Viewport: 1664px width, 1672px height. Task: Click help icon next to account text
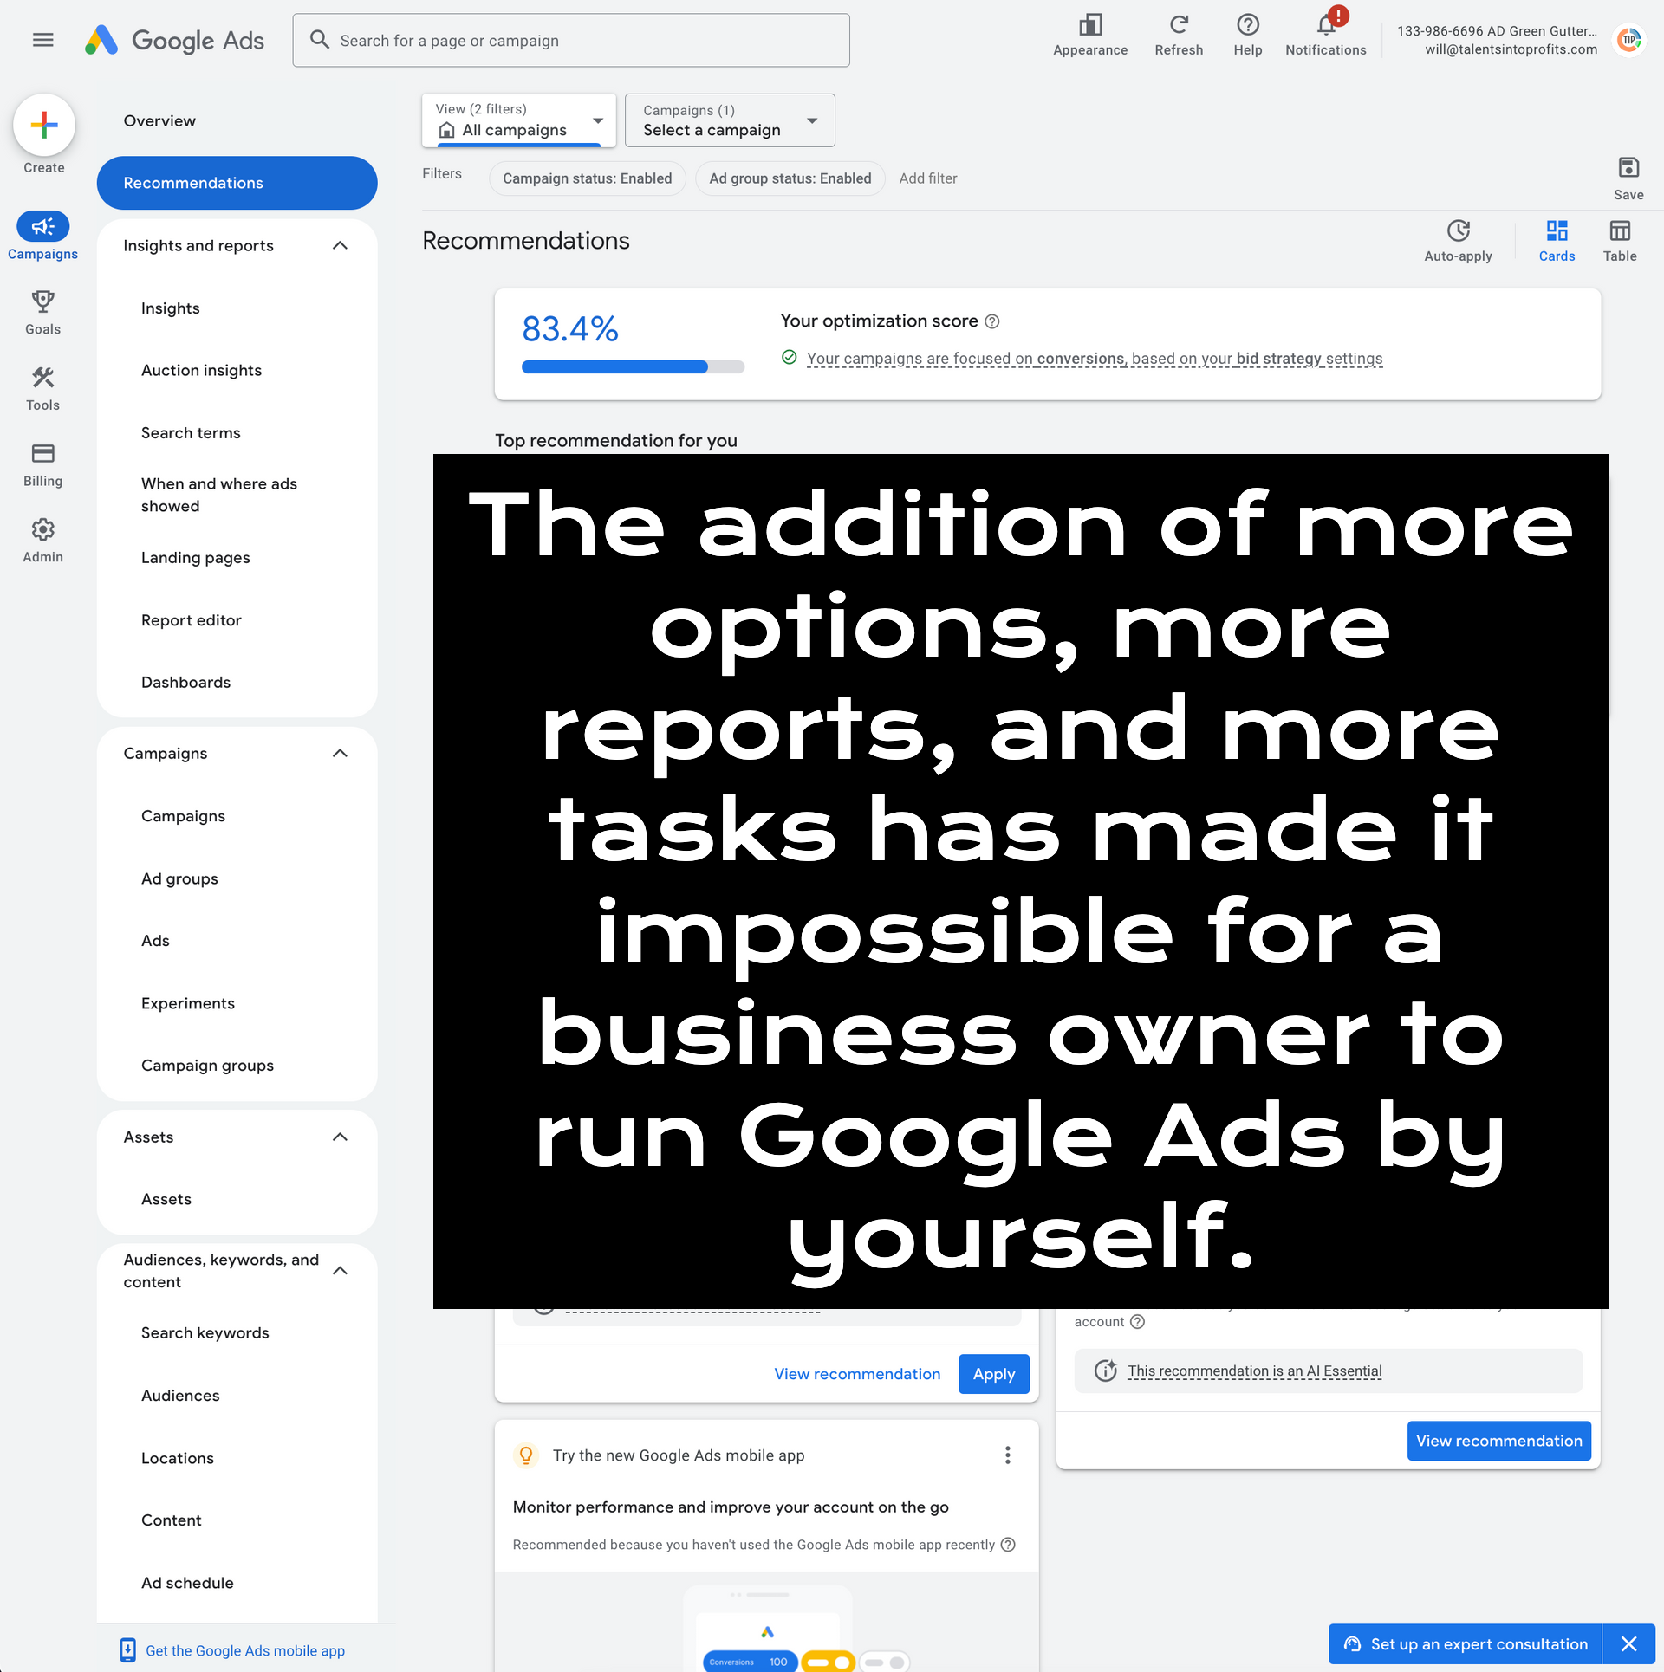click(1138, 1321)
